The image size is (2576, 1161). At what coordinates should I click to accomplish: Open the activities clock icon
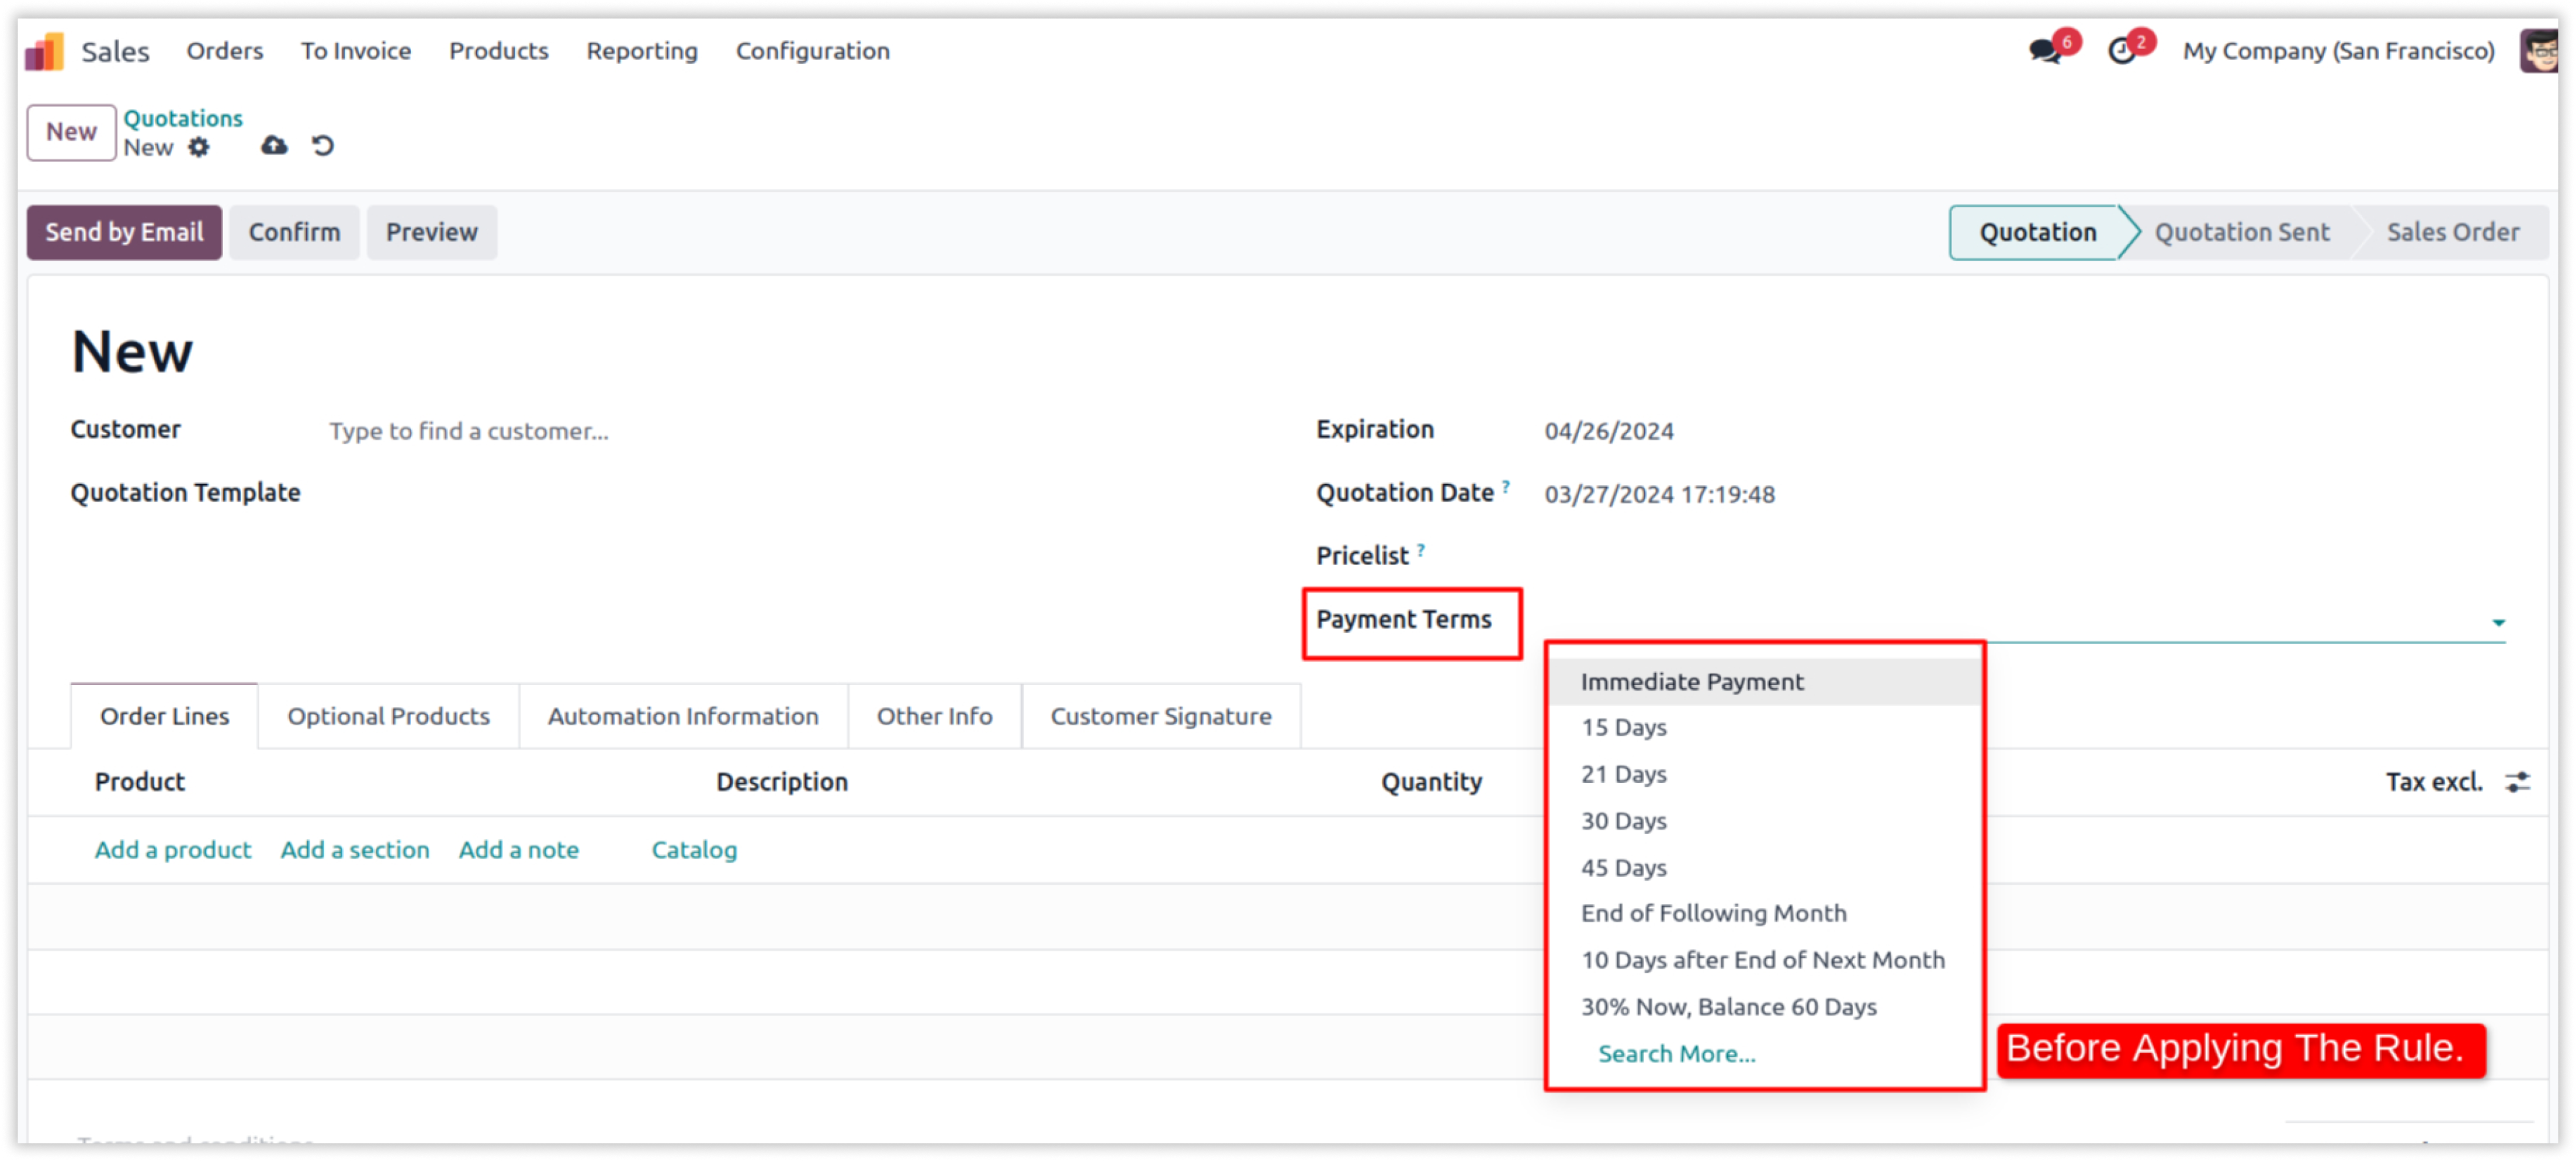[x=2122, y=50]
